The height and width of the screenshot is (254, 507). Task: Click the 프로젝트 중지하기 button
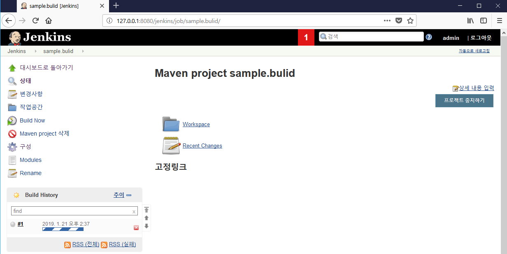click(464, 100)
